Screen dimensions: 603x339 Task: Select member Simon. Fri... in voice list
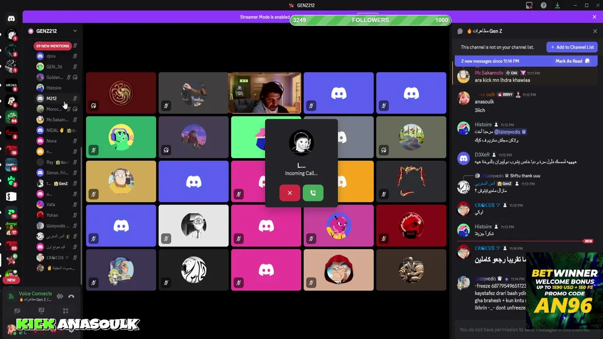pos(57,173)
